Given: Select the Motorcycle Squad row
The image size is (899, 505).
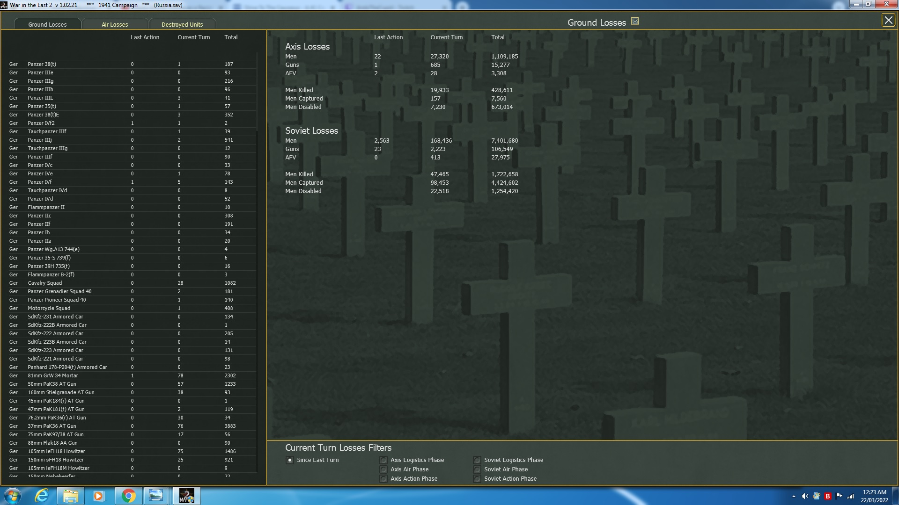Looking at the screenshot, I should point(132,309).
